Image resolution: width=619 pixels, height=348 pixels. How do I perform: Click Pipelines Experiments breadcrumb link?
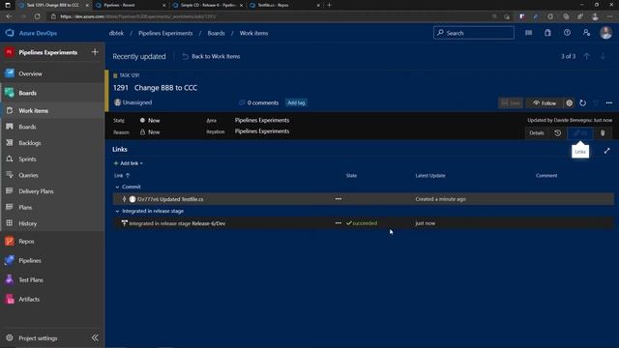165,33
